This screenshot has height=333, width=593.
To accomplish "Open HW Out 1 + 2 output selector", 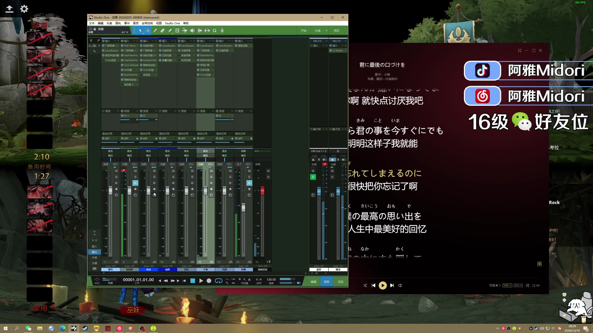I will pyautogui.click(x=318, y=151).
